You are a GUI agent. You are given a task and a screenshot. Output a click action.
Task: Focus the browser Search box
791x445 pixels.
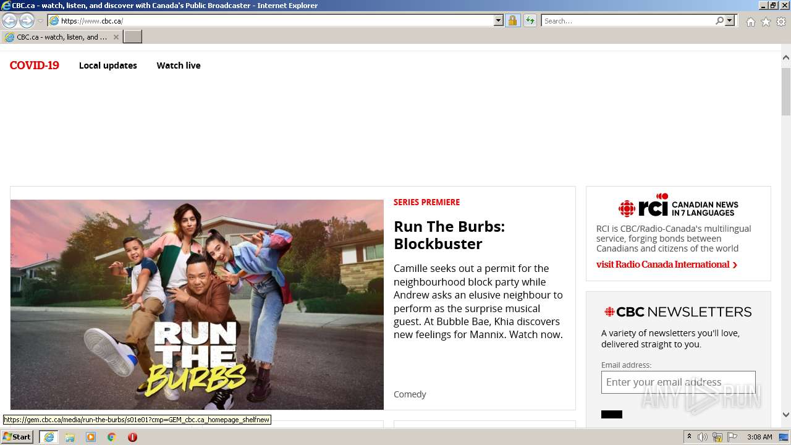[x=628, y=20]
